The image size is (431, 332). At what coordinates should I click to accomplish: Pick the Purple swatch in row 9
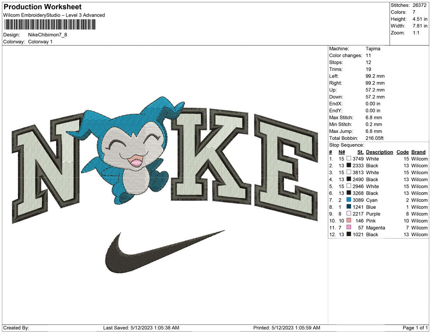[x=349, y=213]
